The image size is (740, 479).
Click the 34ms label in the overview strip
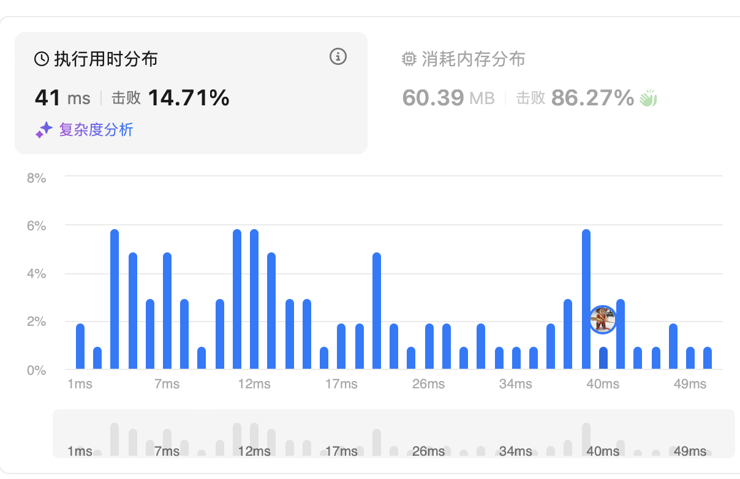[x=516, y=451]
